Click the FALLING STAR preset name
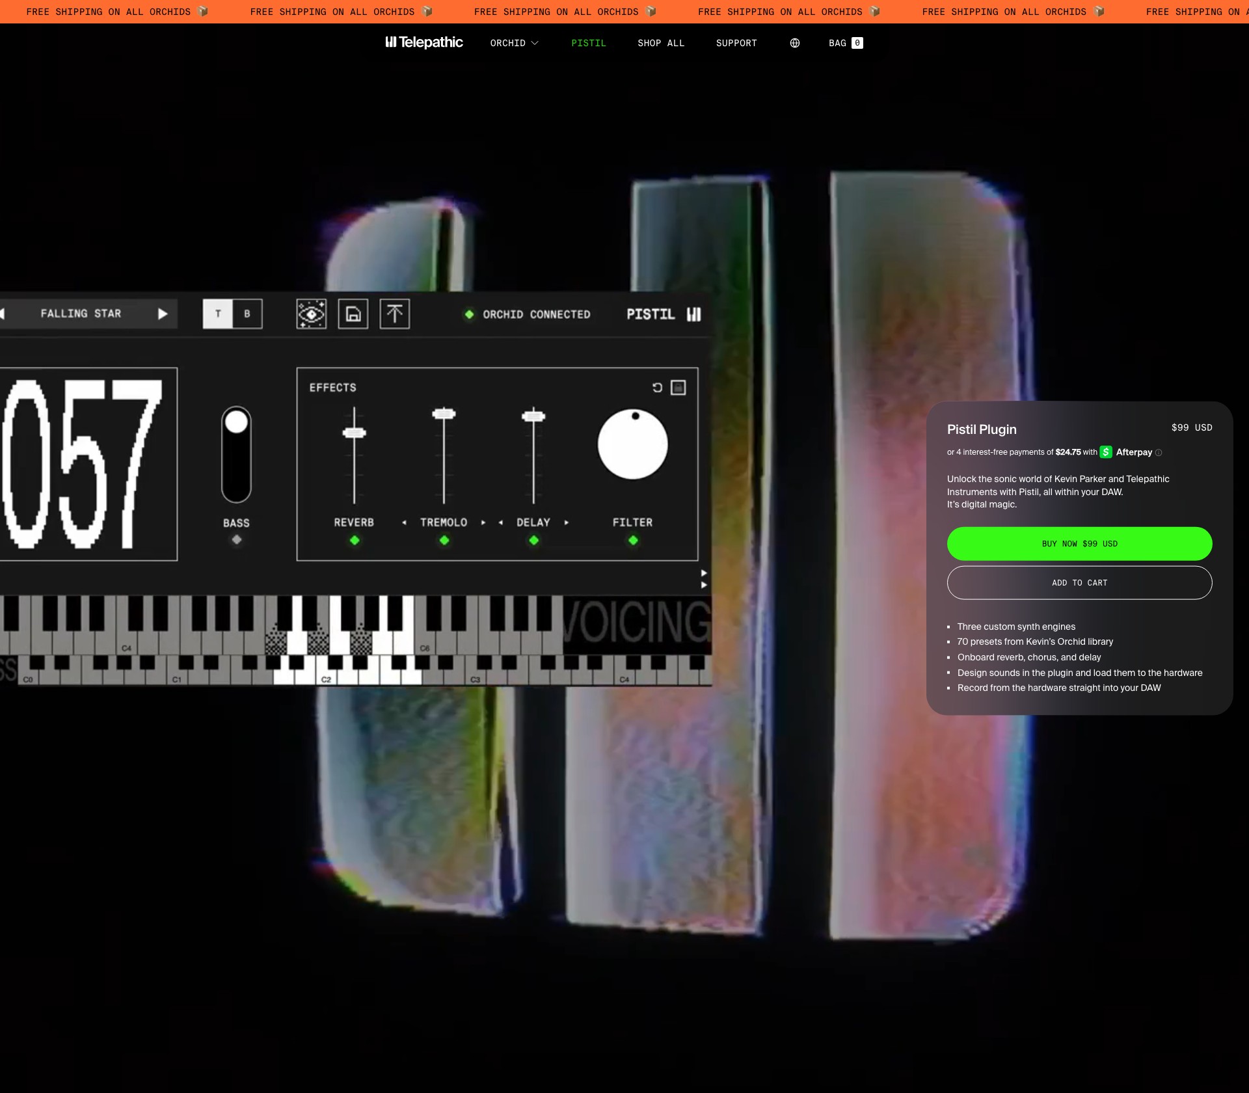Image resolution: width=1249 pixels, height=1093 pixels. [x=81, y=314]
